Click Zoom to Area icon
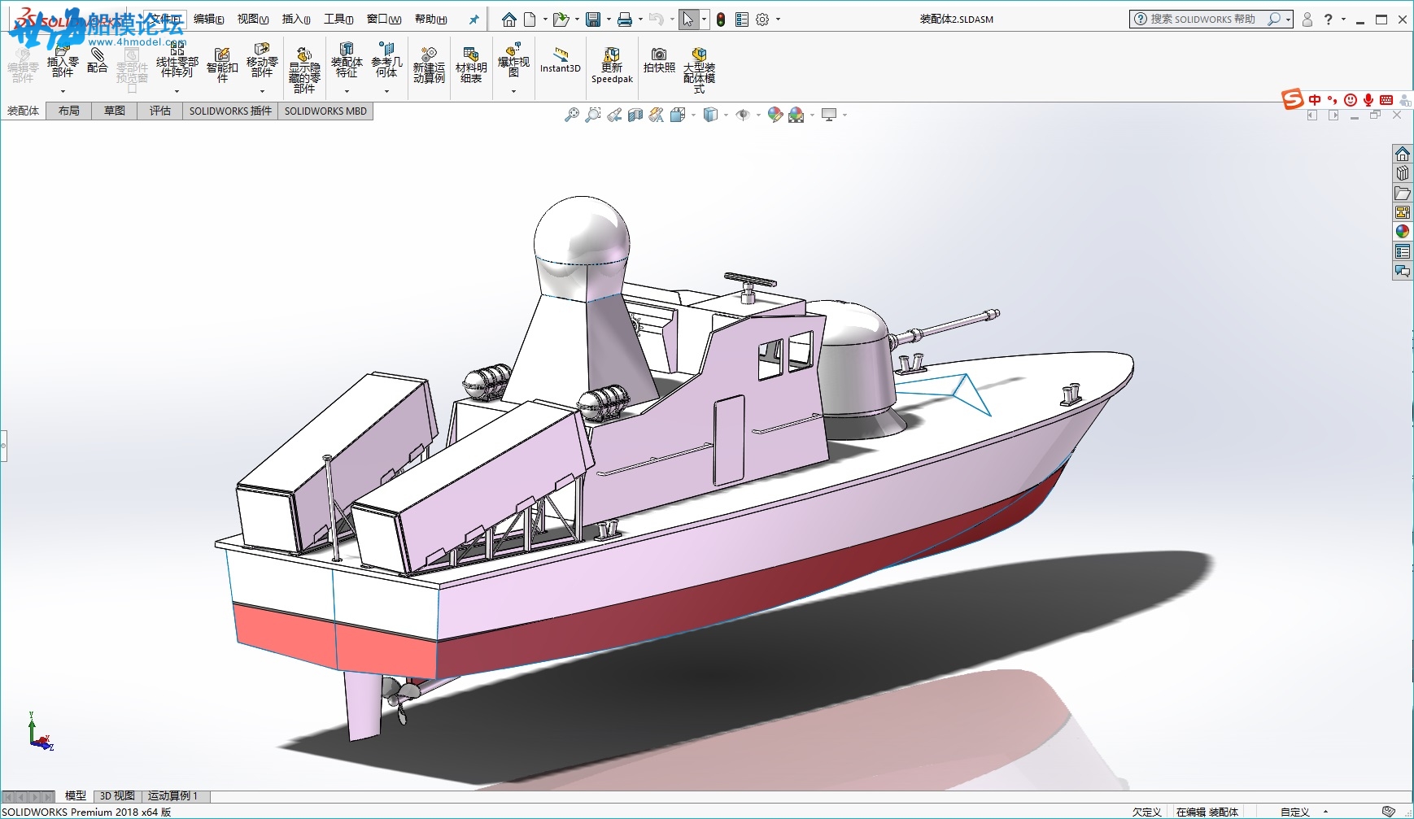 pyautogui.click(x=593, y=115)
